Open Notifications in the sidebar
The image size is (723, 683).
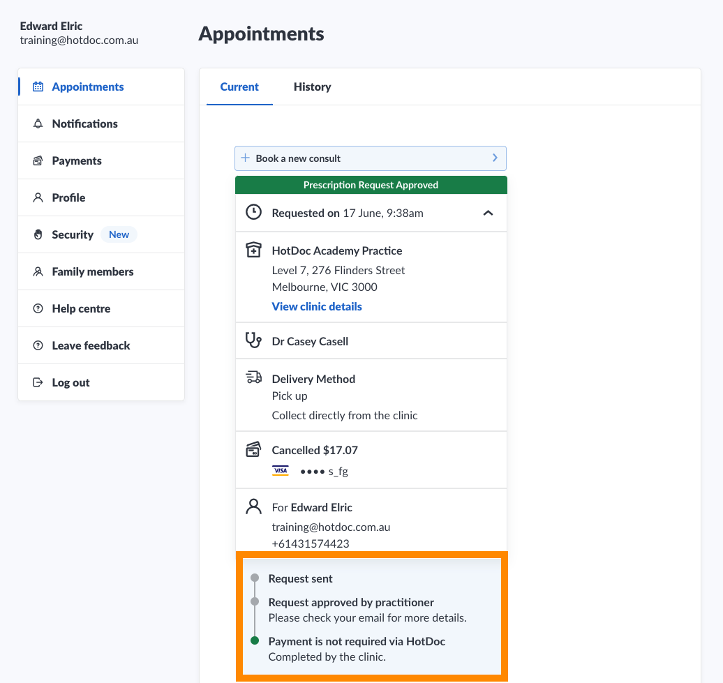101,123
